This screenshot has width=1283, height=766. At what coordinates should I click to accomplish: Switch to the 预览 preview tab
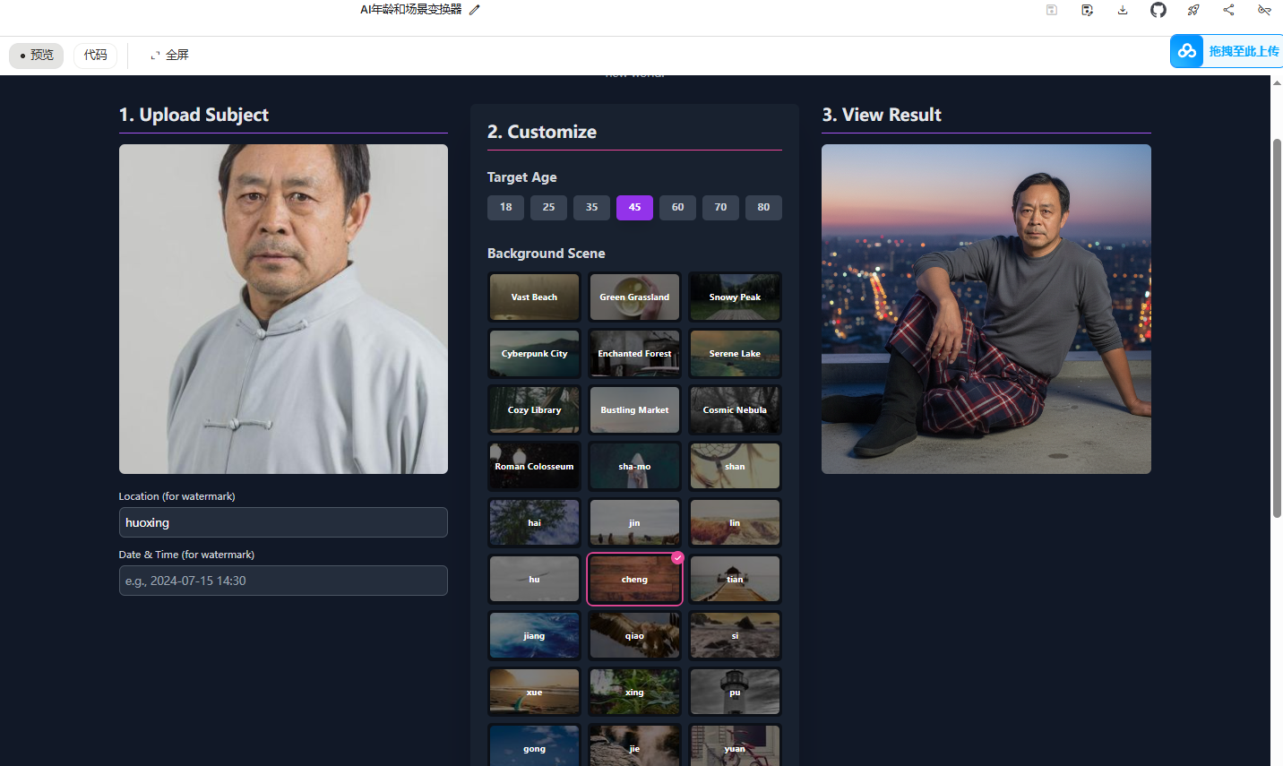tap(37, 55)
